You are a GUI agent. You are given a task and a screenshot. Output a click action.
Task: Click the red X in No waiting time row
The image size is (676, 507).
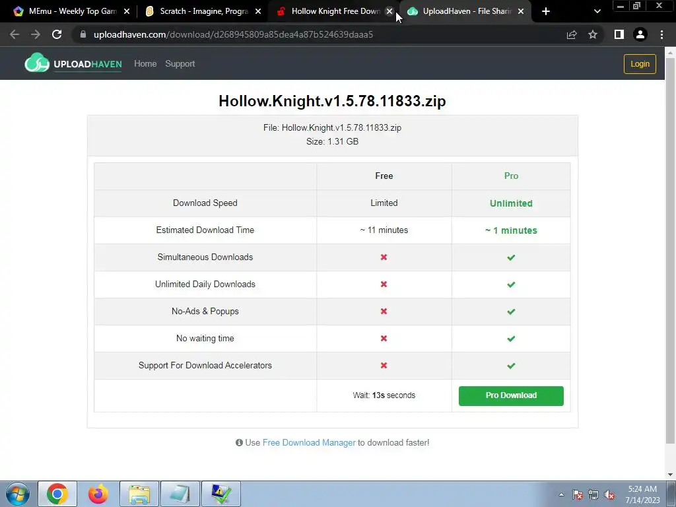384,339
